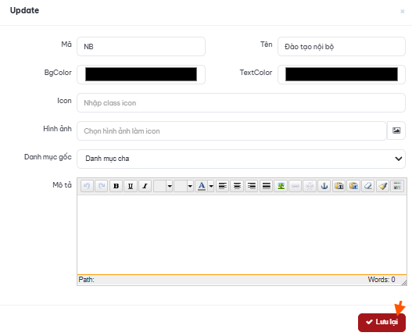Image resolution: width=412 pixels, height=336 pixels.
Task: Open the Danh mục gốc dropdown
Action: [x=241, y=159]
